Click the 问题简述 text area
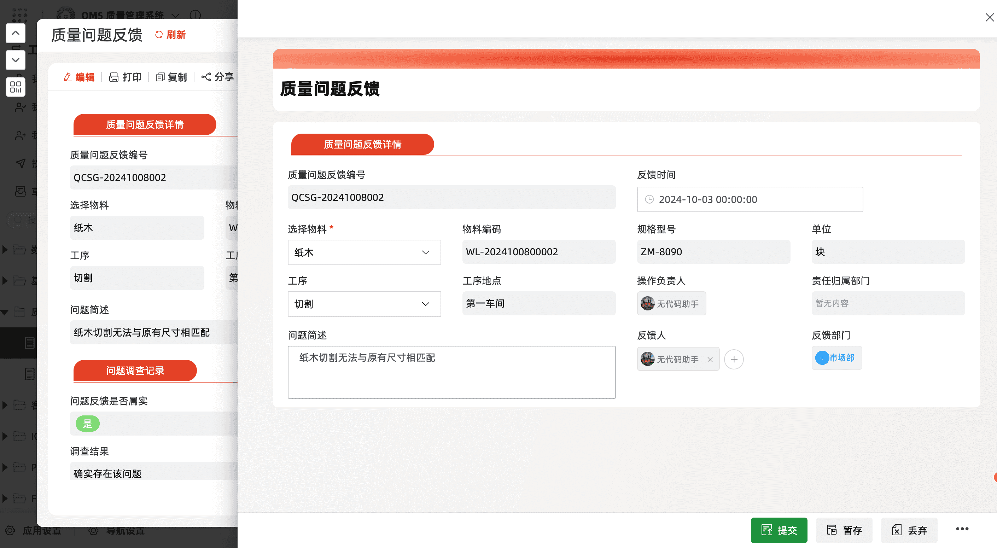 (451, 372)
